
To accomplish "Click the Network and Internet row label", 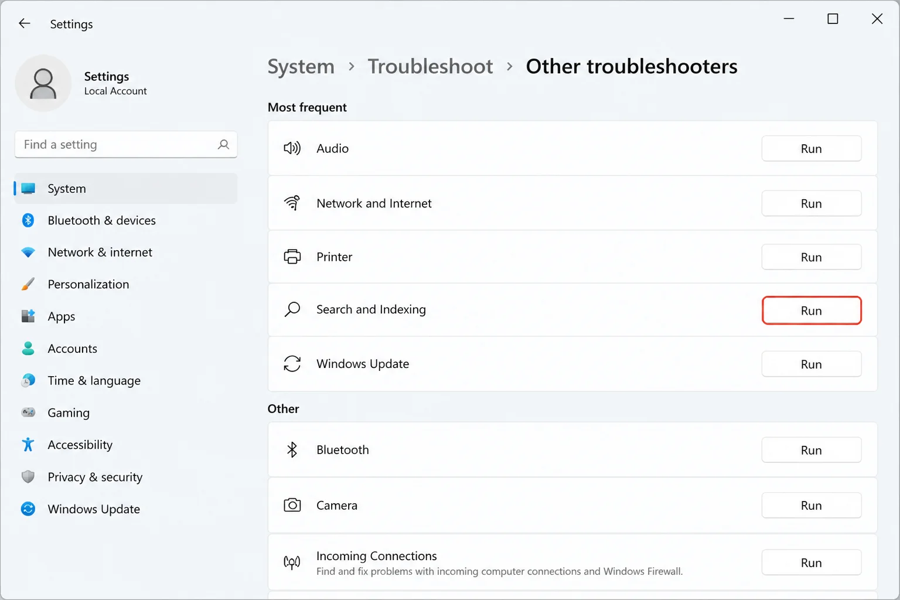I will pyautogui.click(x=374, y=203).
